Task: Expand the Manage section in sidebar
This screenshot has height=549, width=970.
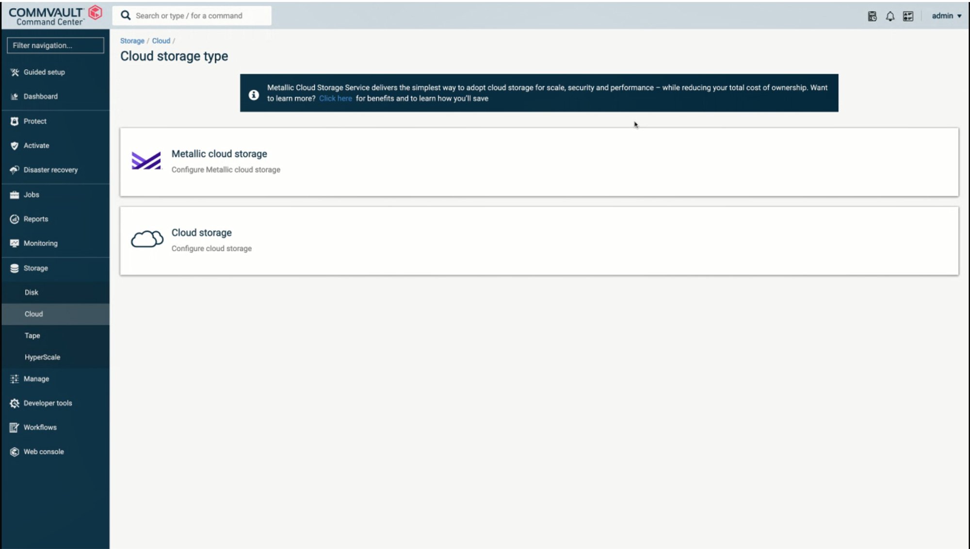Action: point(36,378)
